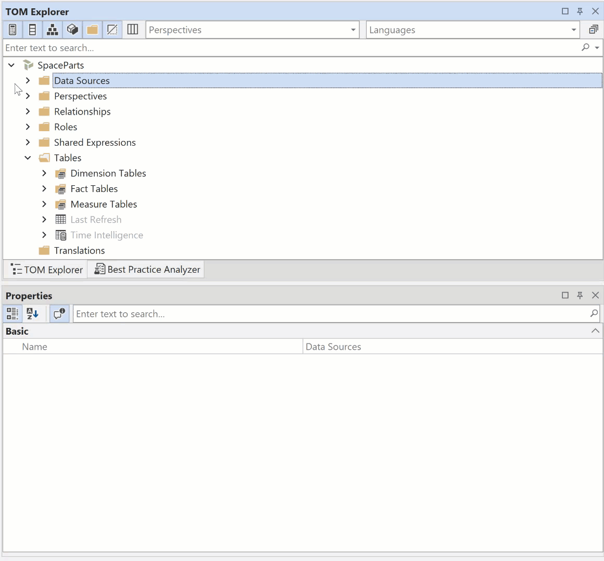The height and width of the screenshot is (561, 604).
Task: Click the categorized view icon in Properties
Action: point(12,314)
